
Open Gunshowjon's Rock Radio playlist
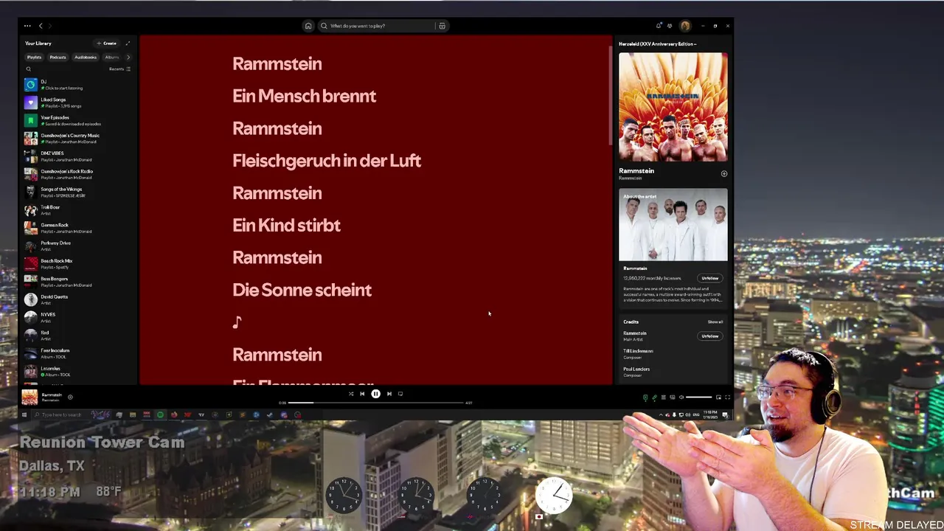(x=79, y=174)
